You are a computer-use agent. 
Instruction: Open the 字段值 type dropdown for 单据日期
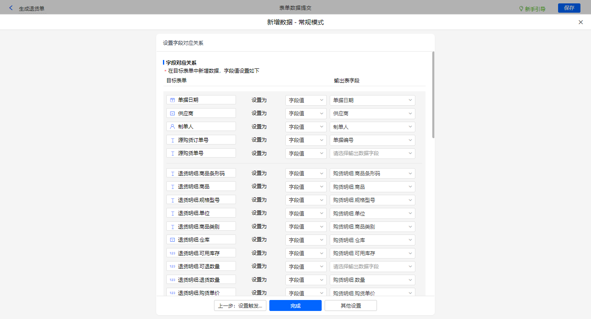point(306,101)
